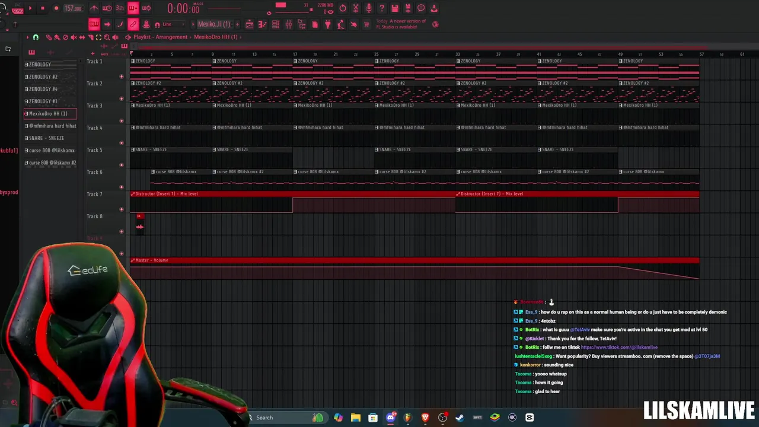
Task: Click the globe online news icon
Action: tap(435, 24)
